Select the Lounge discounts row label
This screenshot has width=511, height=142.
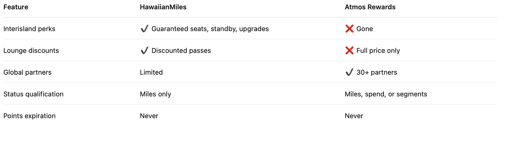click(31, 51)
